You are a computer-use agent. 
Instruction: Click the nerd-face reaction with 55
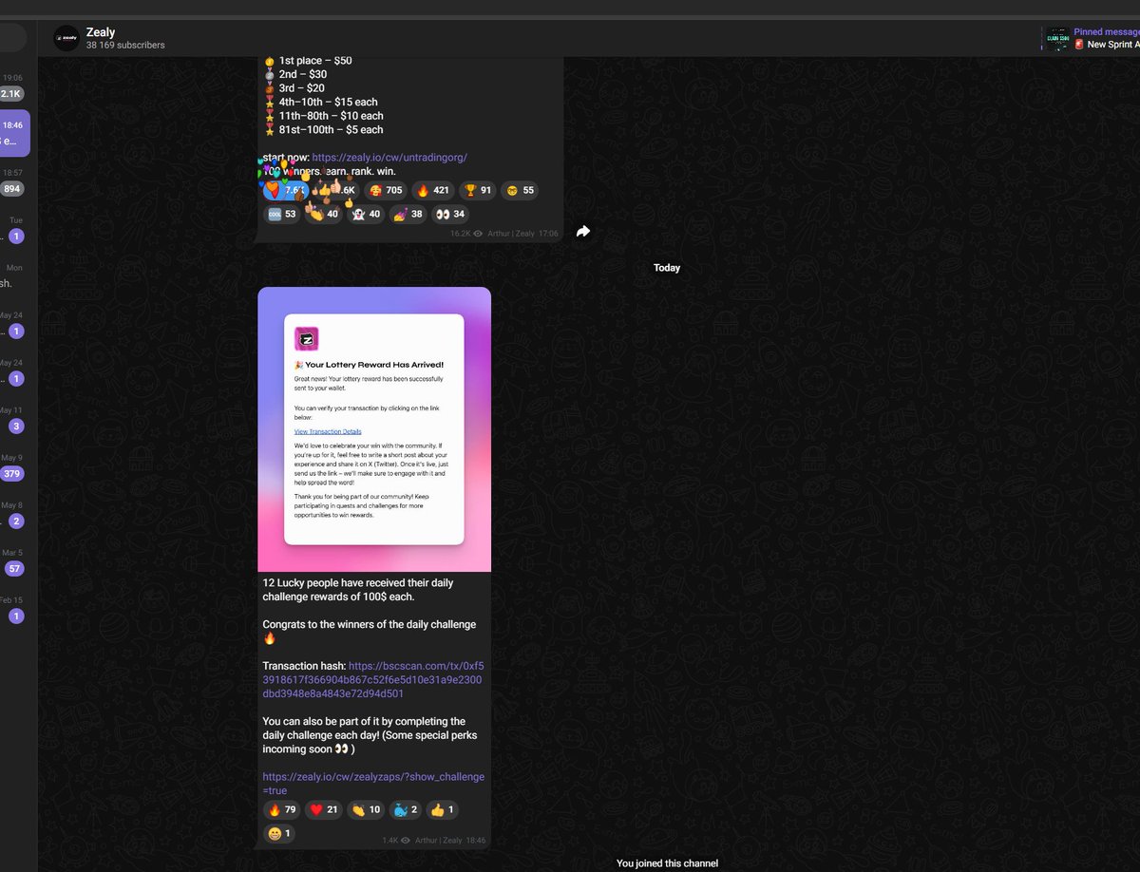[x=520, y=190]
